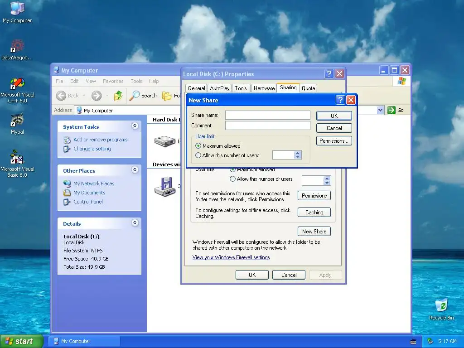
Task: Select Allow this number of users in Properties dialog
Action: (x=232, y=179)
